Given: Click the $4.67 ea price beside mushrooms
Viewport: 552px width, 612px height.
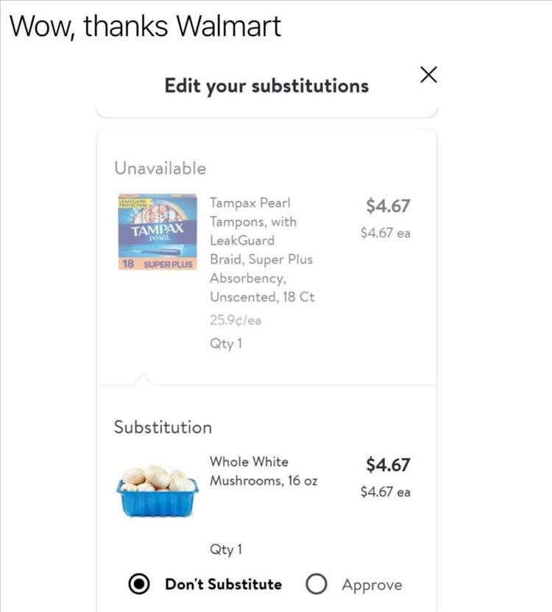Looking at the screenshot, I should tap(385, 491).
